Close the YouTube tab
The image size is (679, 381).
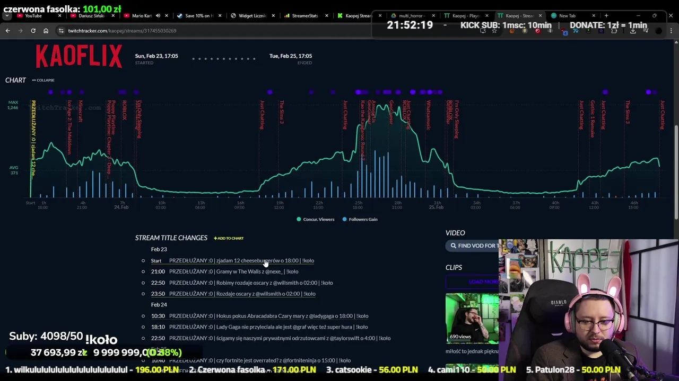point(59,16)
